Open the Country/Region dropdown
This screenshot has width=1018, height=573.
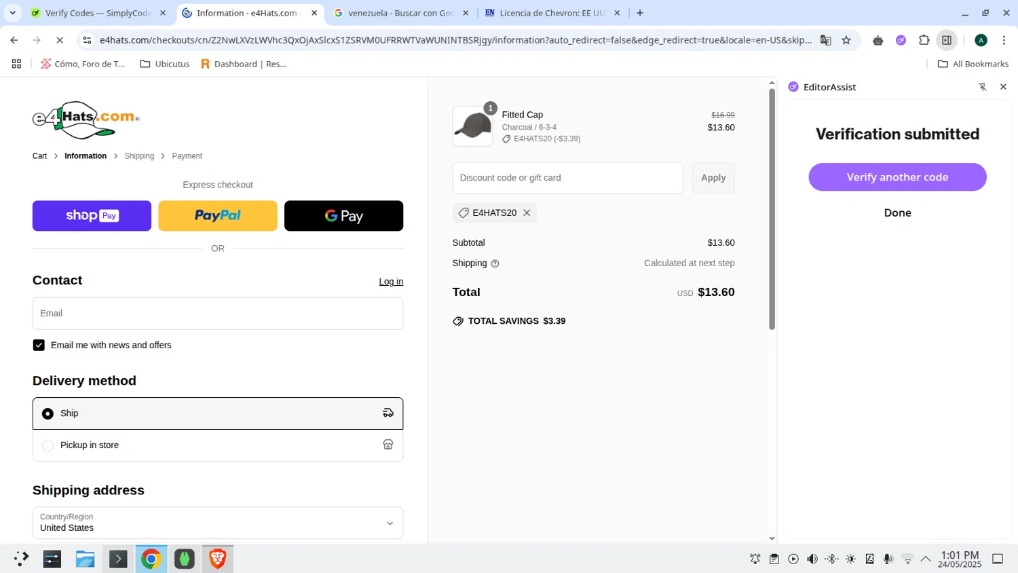[x=218, y=523]
